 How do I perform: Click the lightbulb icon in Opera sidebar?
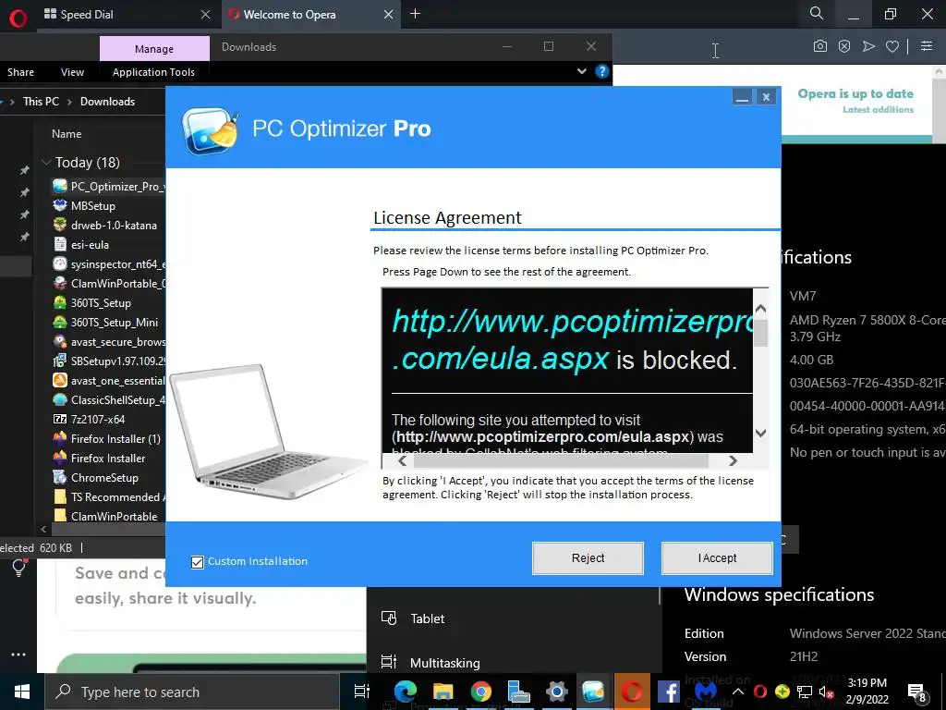tap(18, 568)
